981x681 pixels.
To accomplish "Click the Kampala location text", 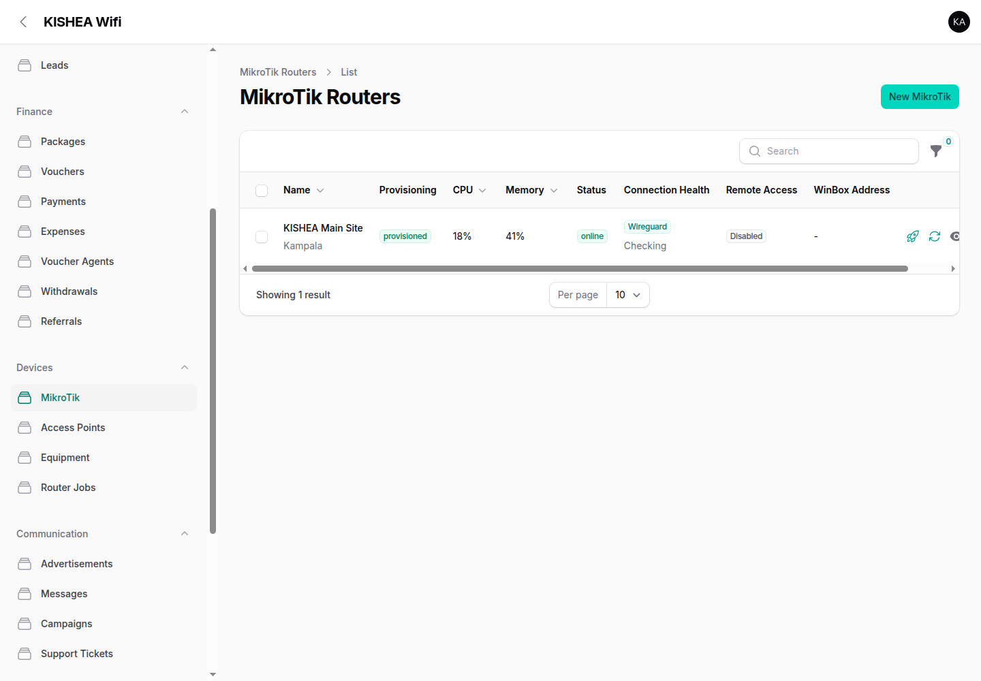I will (x=302, y=246).
